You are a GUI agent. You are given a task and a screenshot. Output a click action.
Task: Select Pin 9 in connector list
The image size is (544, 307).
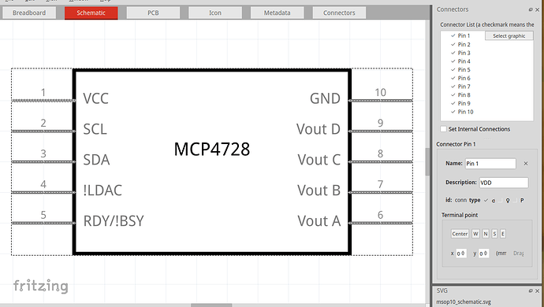(464, 103)
